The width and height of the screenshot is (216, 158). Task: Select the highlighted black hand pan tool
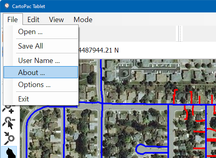pyautogui.click(x=9, y=152)
